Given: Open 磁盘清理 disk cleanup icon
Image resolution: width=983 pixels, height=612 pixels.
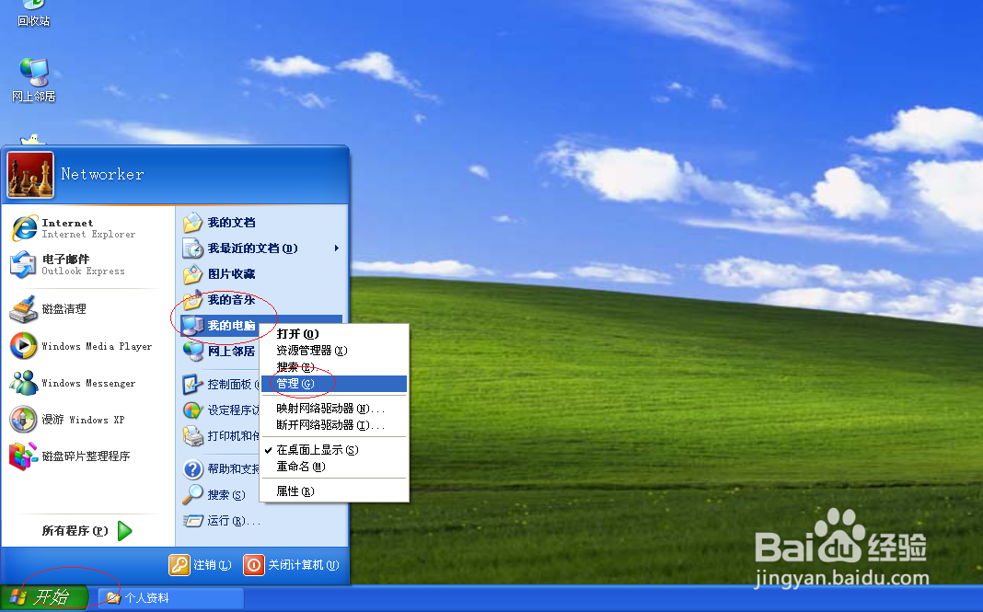Looking at the screenshot, I should 23,308.
